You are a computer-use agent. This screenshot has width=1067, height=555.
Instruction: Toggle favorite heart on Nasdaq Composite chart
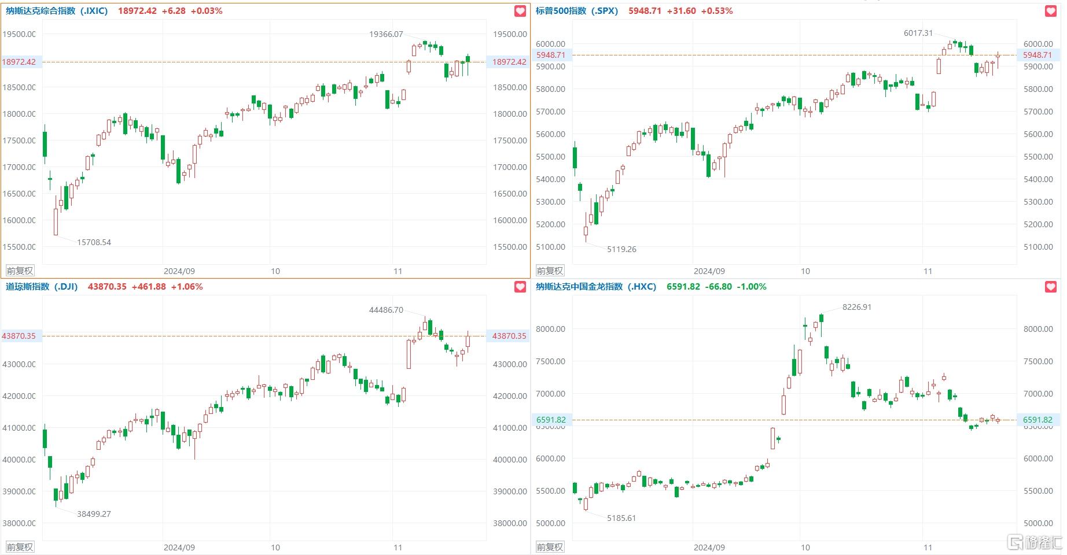pos(520,11)
